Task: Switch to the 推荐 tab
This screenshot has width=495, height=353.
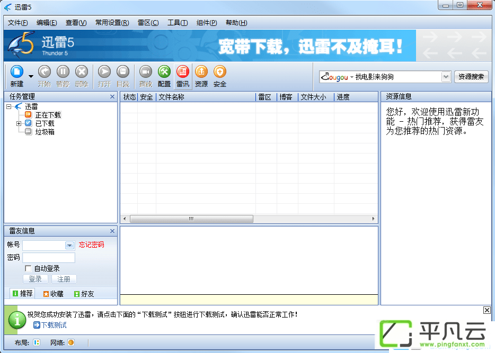Action: pos(22,293)
